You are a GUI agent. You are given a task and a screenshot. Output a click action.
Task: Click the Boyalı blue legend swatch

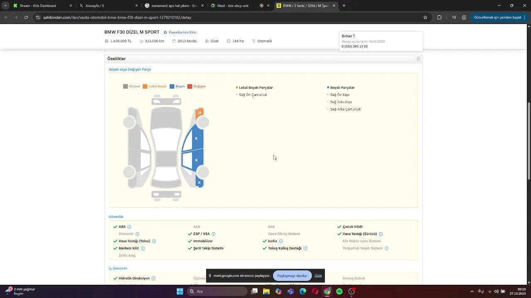pos(172,87)
